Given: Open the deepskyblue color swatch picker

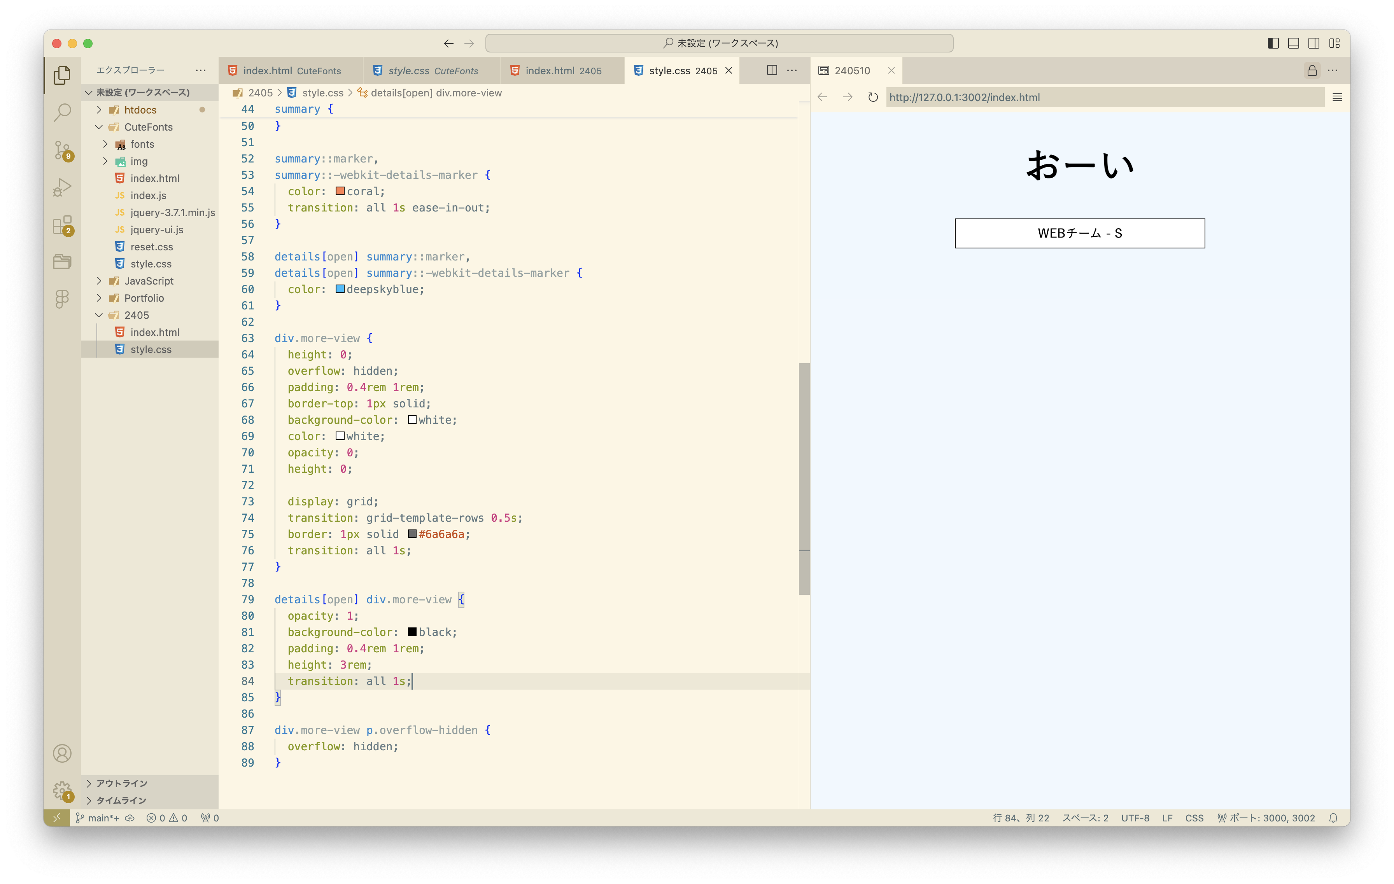Looking at the screenshot, I should click(340, 289).
